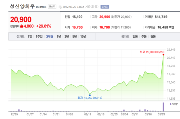Click the stock name 성신양회우
Image resolution: width=180 pixels, height=119 pixels.
[x=22, y=6]
